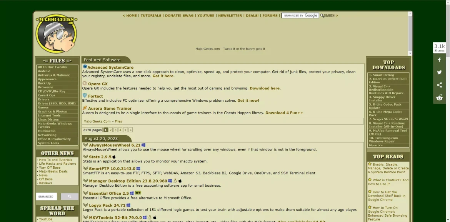Image resolution: width=450 pixels, height=222 pixels.
Task: Share page via Facebook icon
Action: pyautogui.click(x=439, y=60)
